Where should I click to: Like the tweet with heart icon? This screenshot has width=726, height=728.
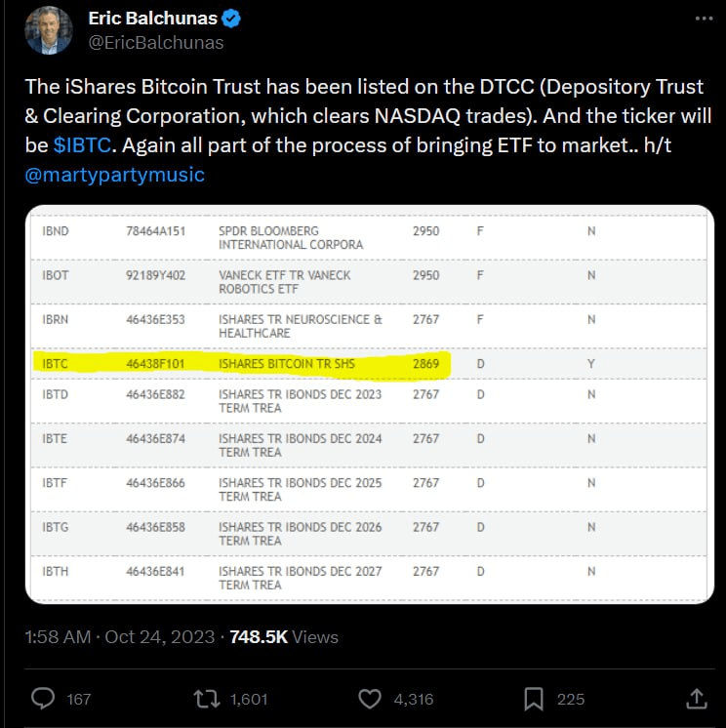pyautogui.click(x=370, y=698)
